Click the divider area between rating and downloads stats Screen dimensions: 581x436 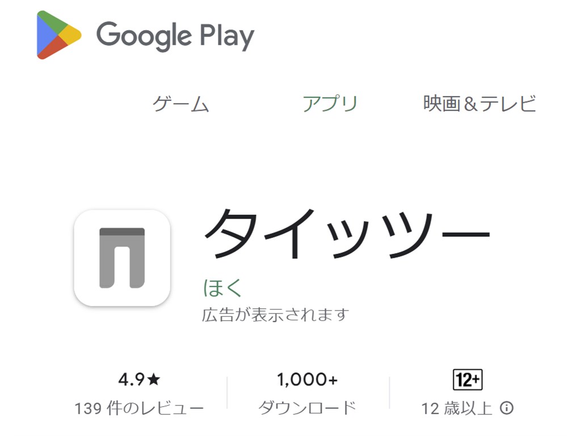click(226, 392)
